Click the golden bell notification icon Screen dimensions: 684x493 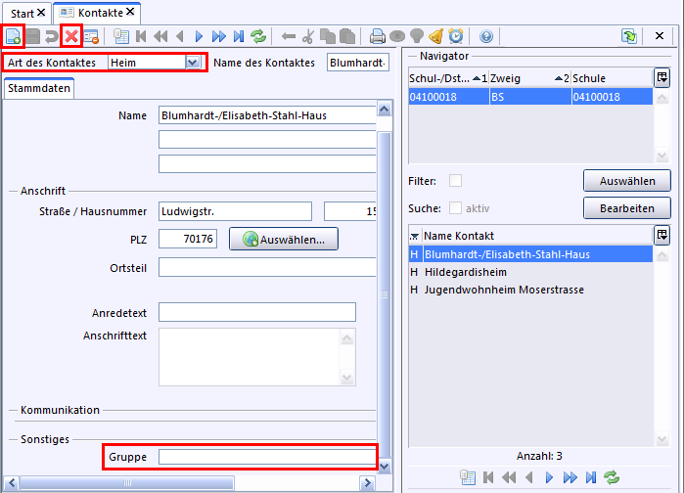pos(435,36)
